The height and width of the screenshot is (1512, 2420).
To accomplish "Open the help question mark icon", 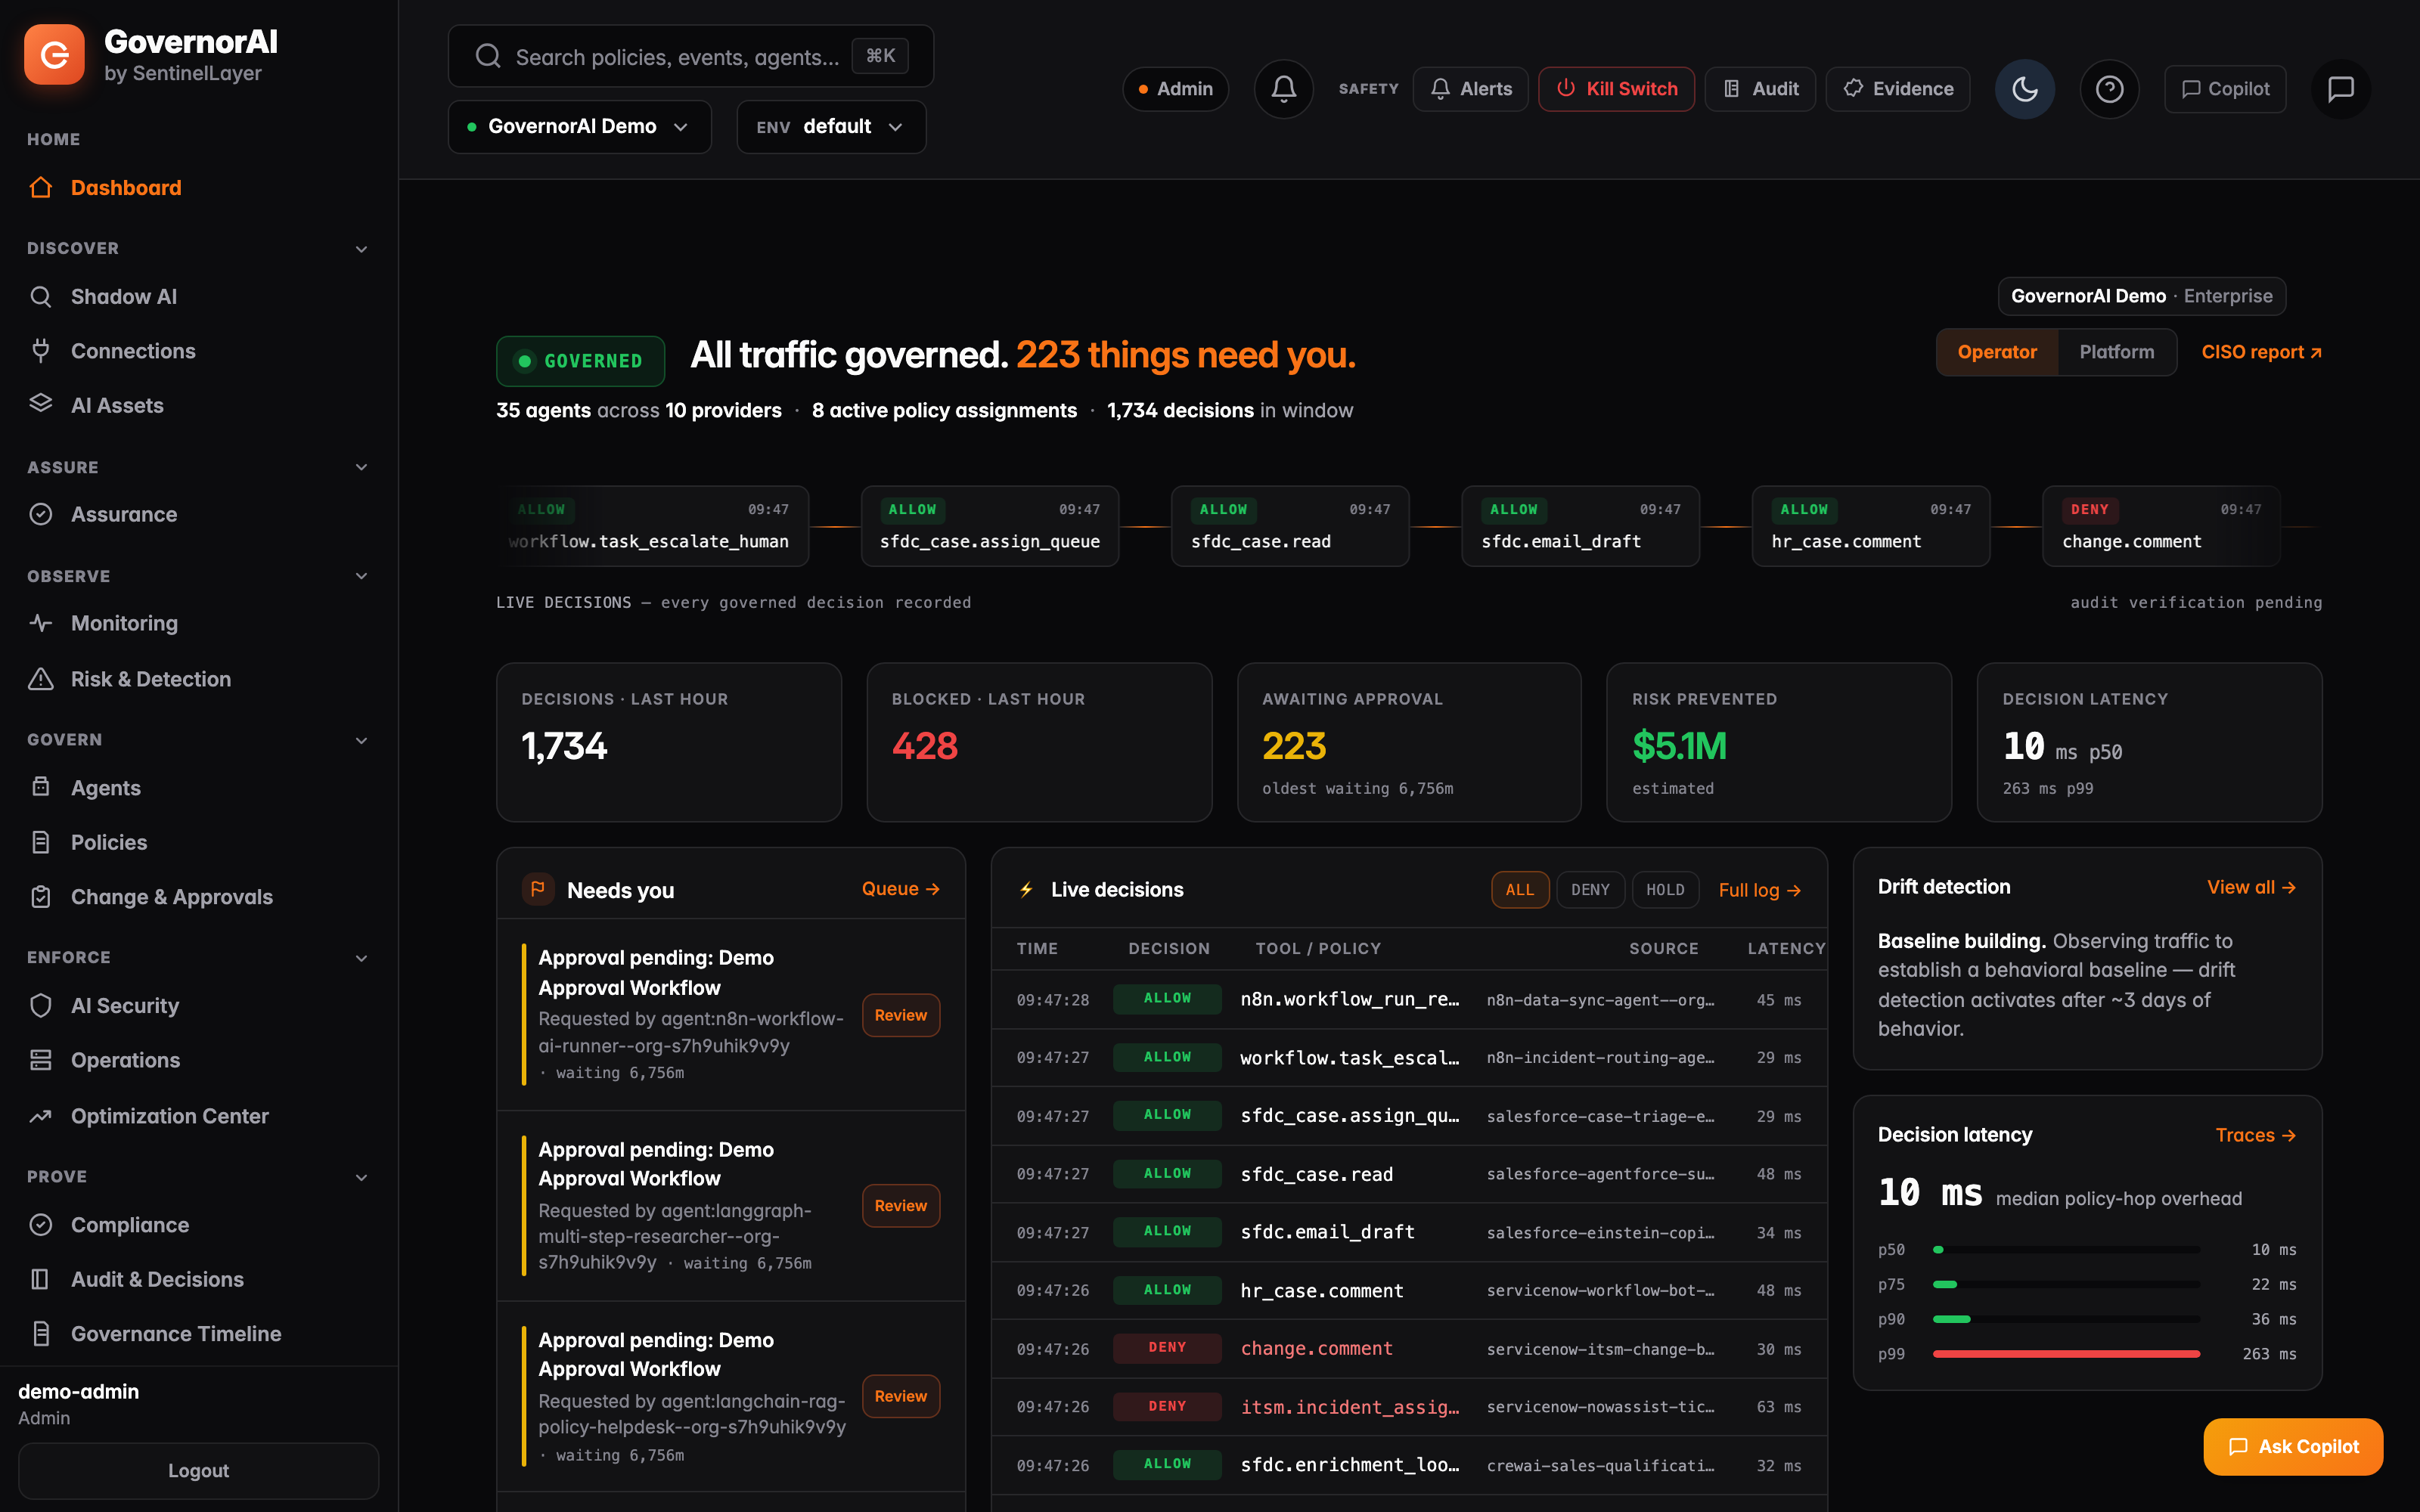I will click(x=2109, y=89).
